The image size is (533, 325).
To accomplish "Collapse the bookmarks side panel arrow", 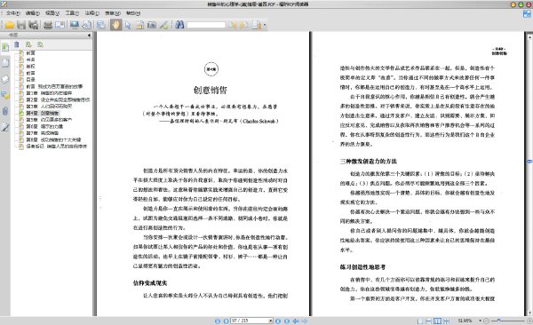I will [89, 35].
